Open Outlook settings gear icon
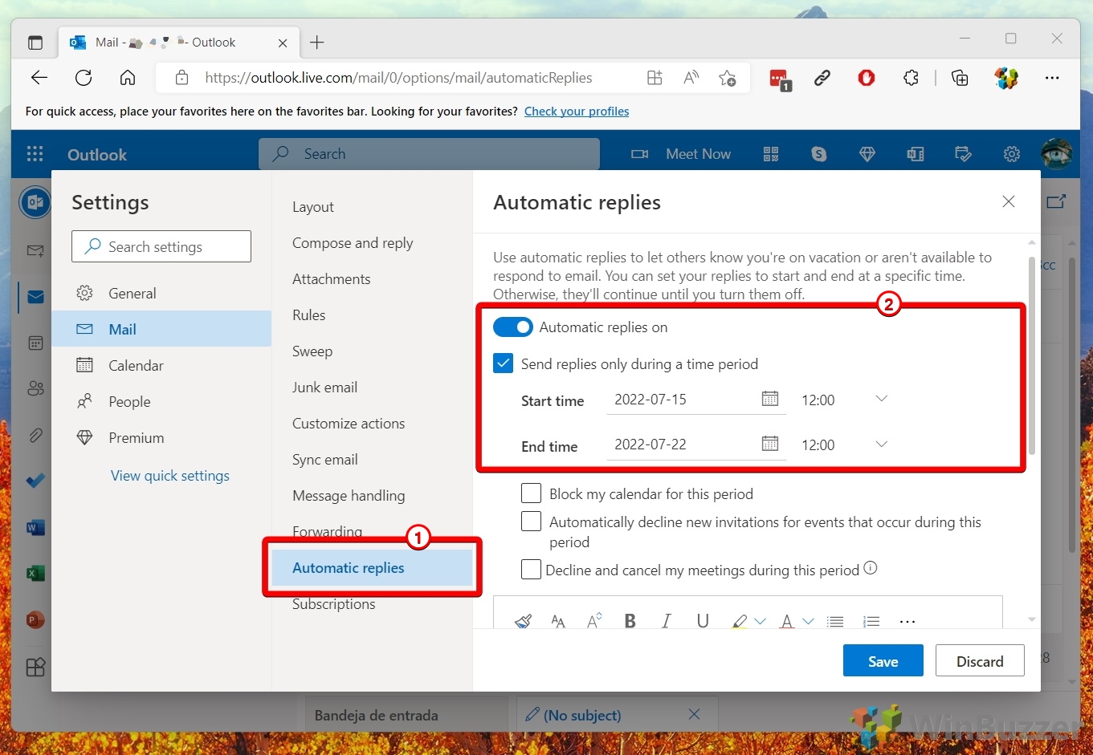 1011,154
